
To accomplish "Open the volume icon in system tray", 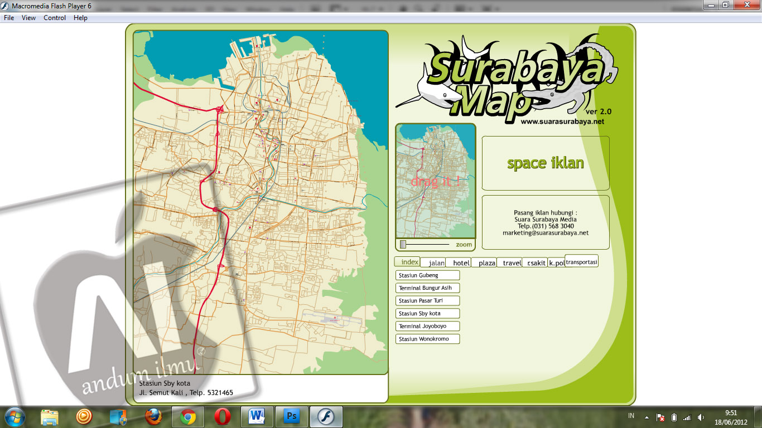I will (x=701, y=416).
